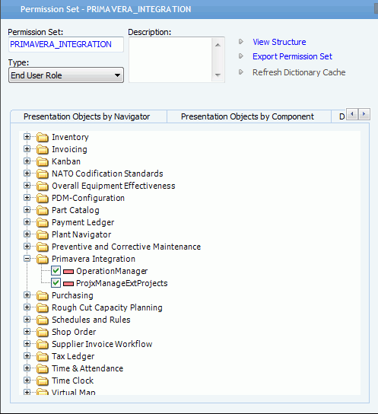Select the Time Clock label
Image resolution: width=378 pixels, height=414 pixels.
[x=72, y=381]
